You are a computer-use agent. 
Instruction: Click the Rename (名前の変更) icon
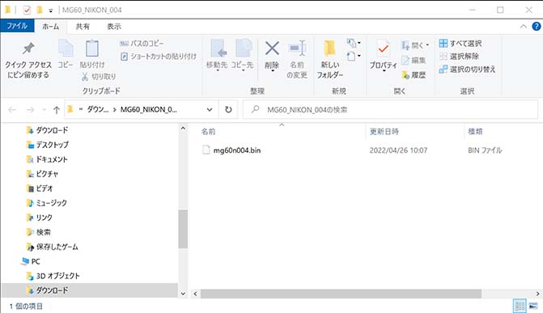(x=297, y=49)
